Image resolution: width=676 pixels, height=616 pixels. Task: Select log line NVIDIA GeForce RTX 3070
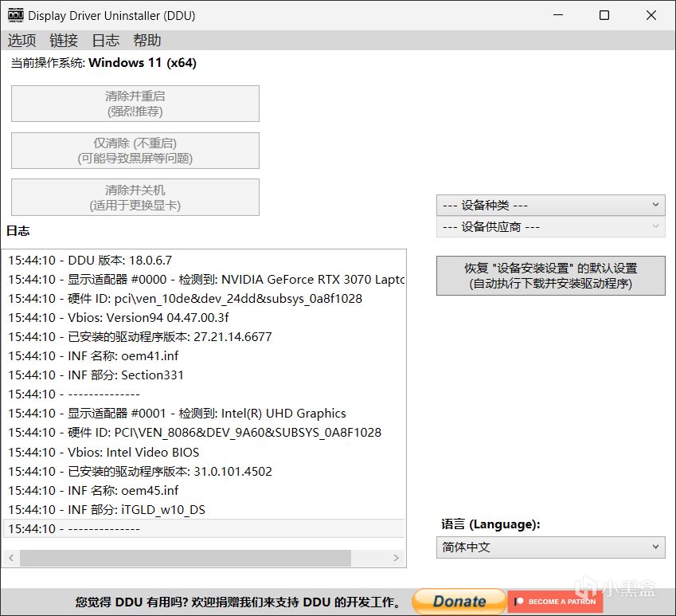tap(205, 280)
